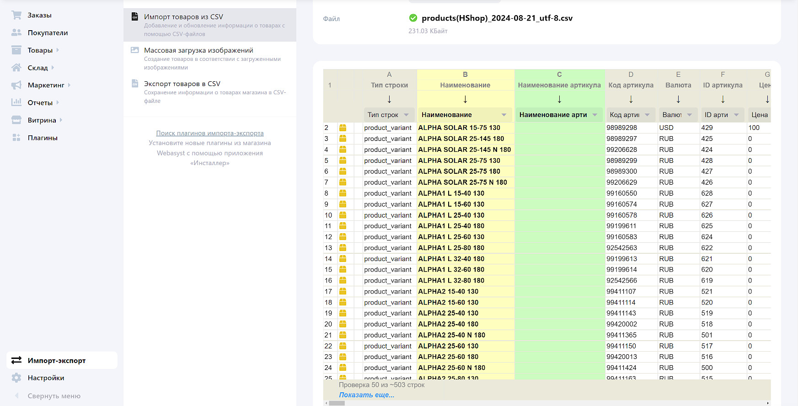Open Массовая загрузка изображений section
The height and width of the screenshot is (406, 798).
198,50
